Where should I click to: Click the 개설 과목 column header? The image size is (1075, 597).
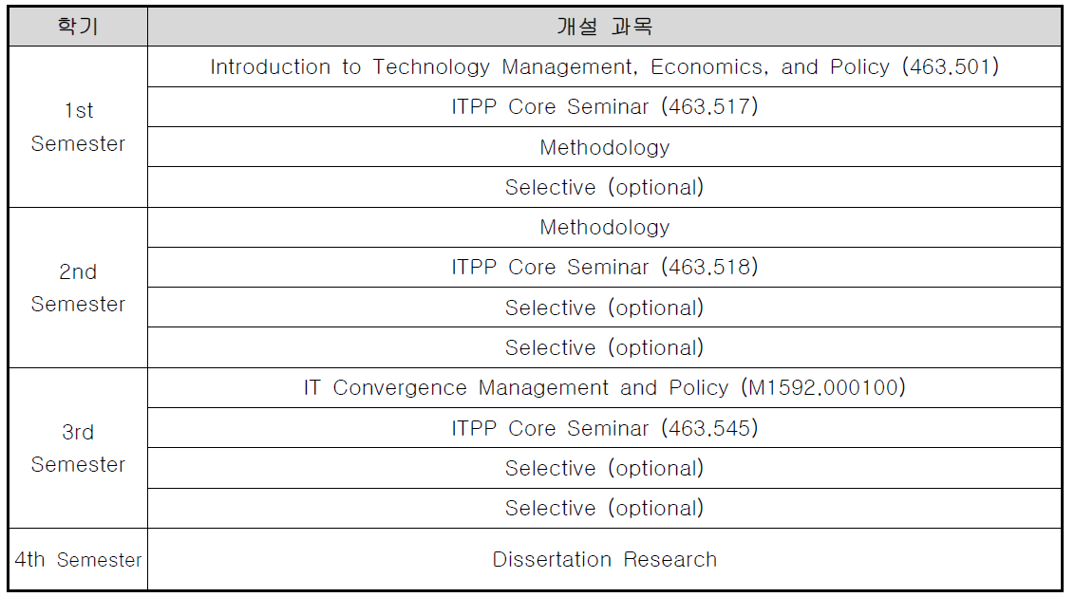pos(605,26)
